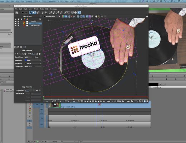Open the Insert Clip Logo dropdown
This screenshot has width=186, height=143.
coord(33,60)
